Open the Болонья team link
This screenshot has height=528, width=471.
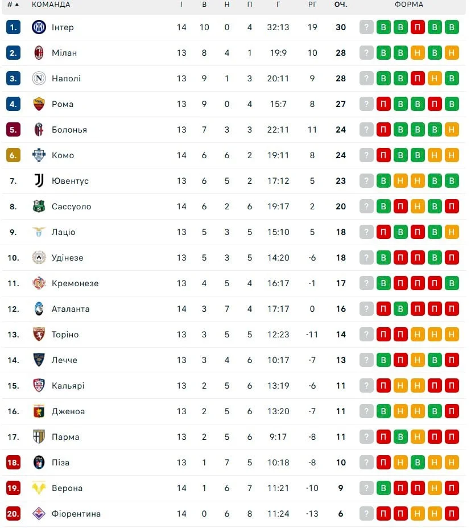[69, 130]
